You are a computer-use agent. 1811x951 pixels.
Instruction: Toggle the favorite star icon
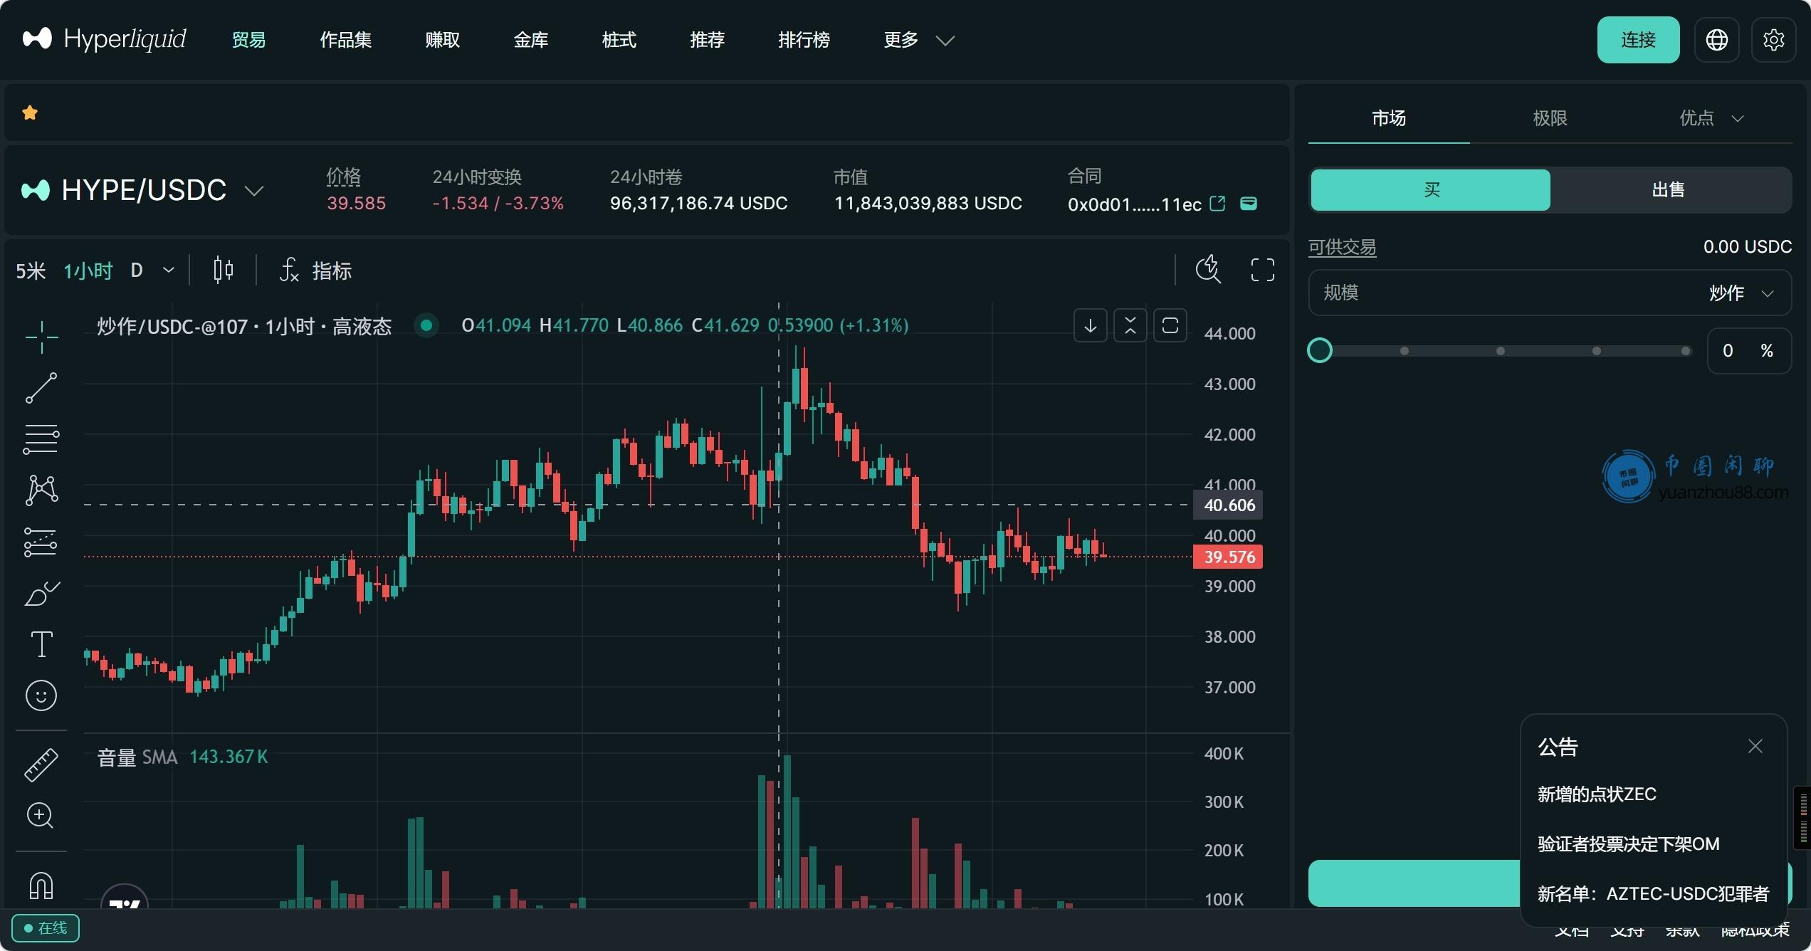(x=30, y=112)
